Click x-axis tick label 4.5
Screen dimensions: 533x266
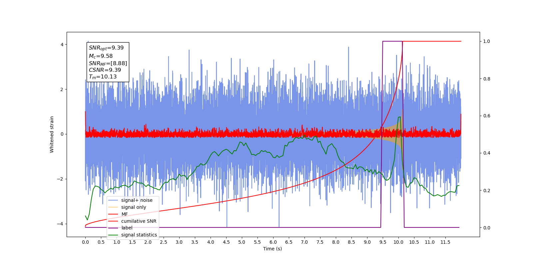tap(226, 242)
